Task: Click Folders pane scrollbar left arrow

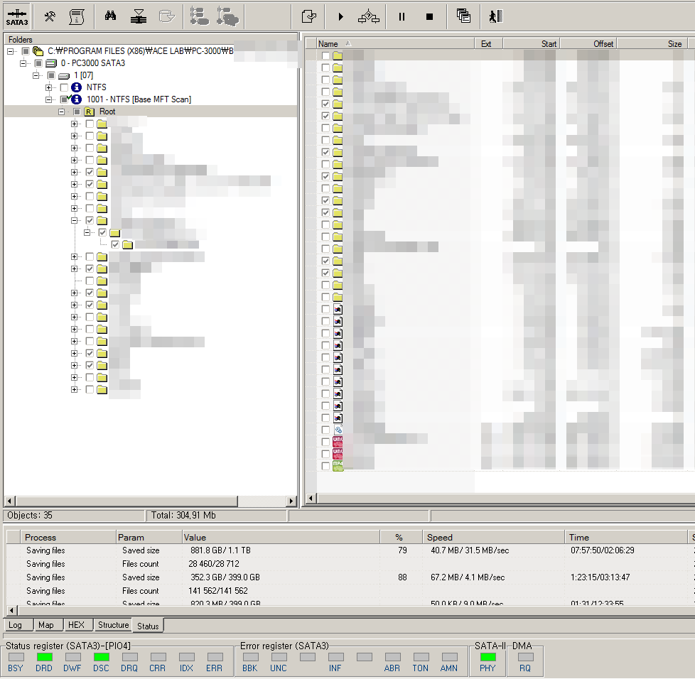Action: point(9,501)
